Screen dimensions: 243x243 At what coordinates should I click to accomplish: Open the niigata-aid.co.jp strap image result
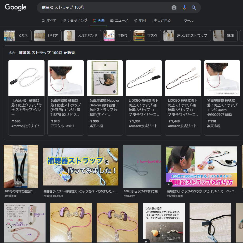pos(80,166)
